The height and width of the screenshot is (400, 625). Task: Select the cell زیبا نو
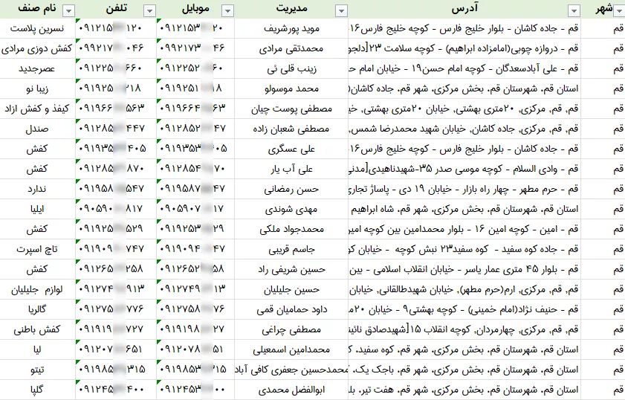point(37,88)
